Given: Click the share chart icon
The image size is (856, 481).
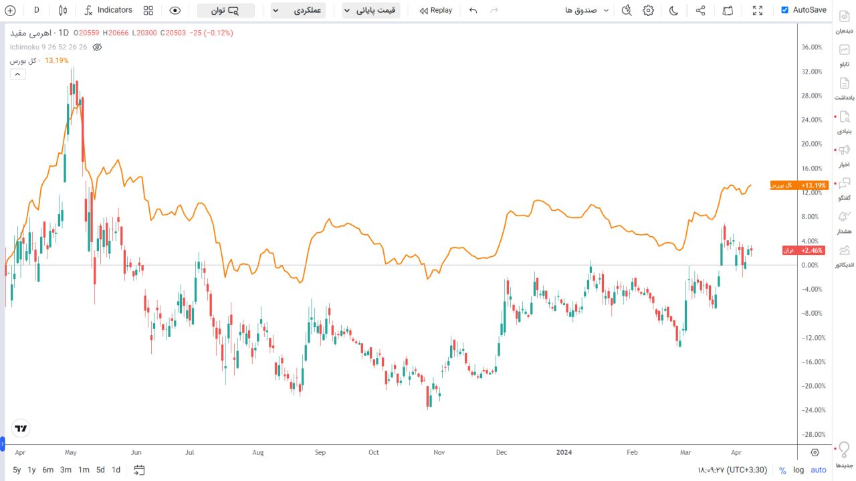Looking at the screenshot, I should click(700, 10).
